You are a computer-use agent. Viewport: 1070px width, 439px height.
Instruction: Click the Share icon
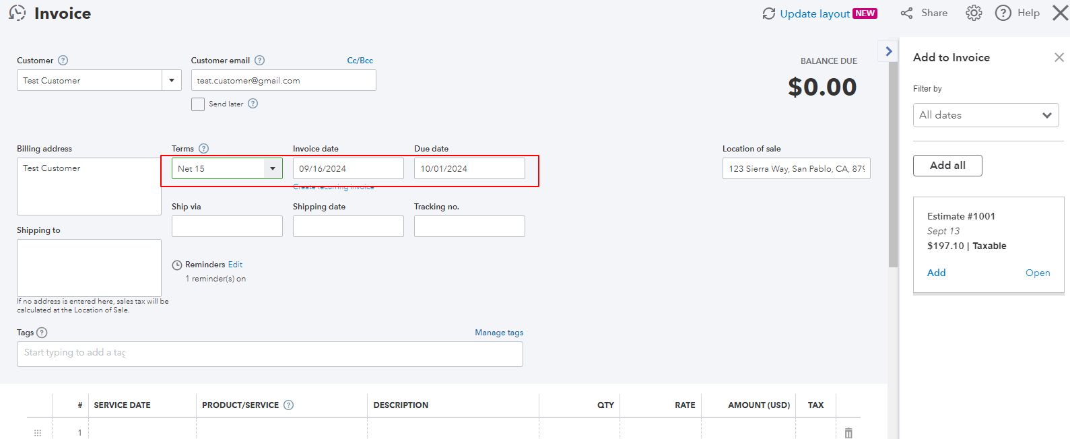coord(907,13)
